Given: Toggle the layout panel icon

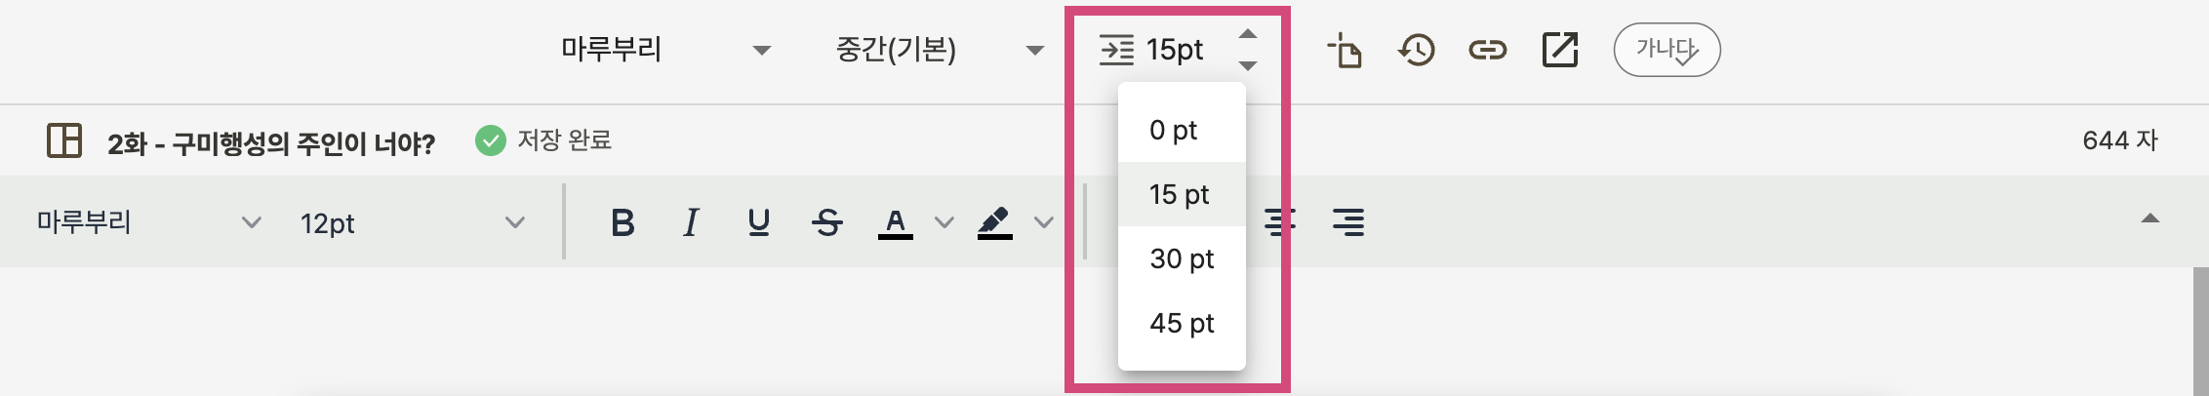Looking at the screenshot, I should click(64, 140).
